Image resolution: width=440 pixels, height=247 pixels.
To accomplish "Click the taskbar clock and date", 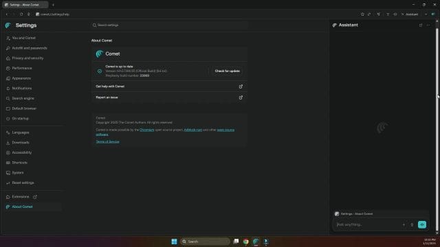I will 429,242.
